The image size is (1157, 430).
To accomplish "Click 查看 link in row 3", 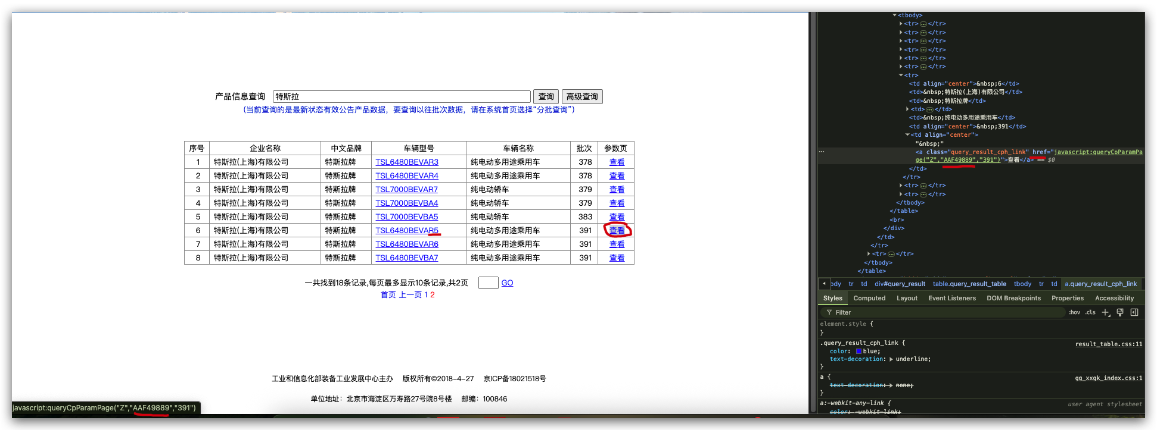I will [617, 190].
